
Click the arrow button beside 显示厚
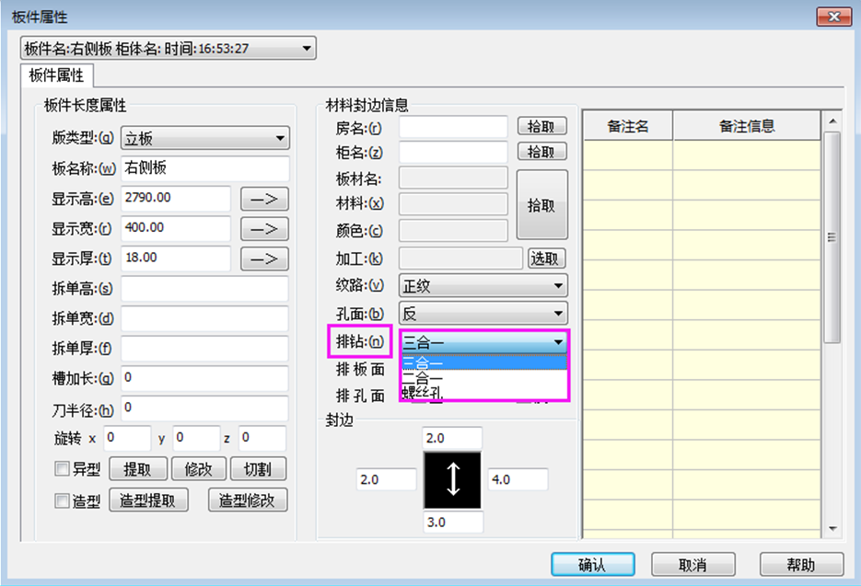pos(264,259)
